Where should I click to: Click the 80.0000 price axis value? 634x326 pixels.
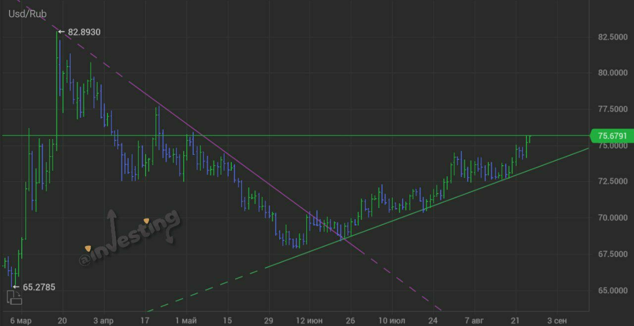click(613, 73)
